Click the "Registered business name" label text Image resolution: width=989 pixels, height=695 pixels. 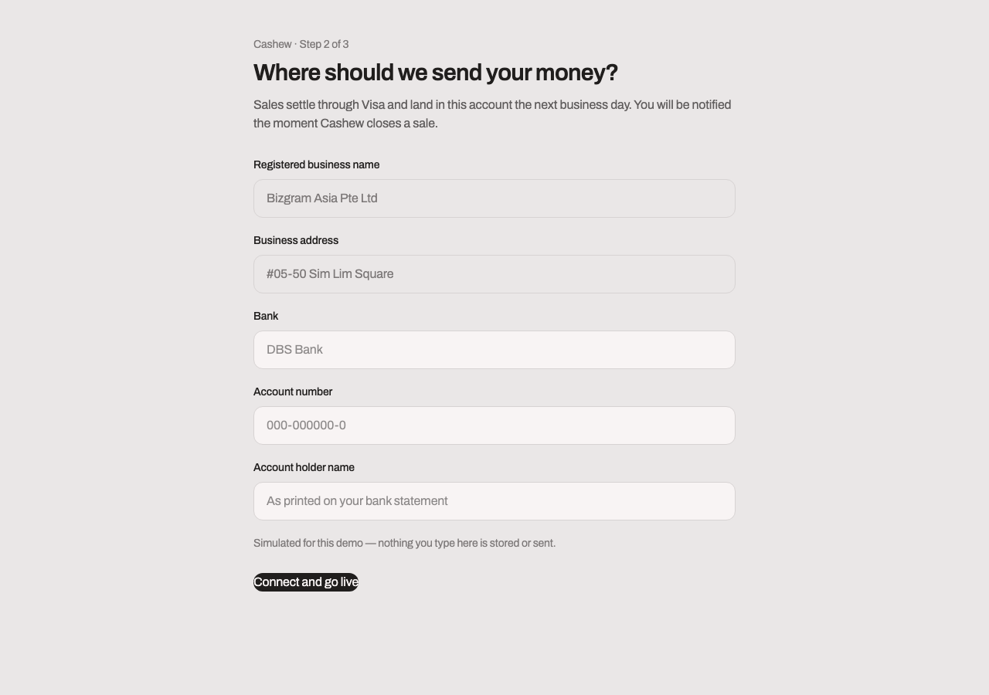[316, 164]
